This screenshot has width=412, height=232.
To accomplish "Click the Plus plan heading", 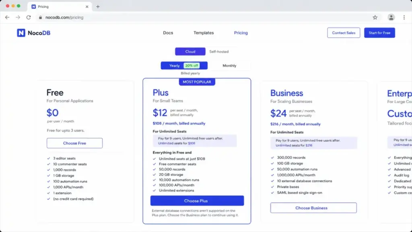I will click(x=161, y=93).
